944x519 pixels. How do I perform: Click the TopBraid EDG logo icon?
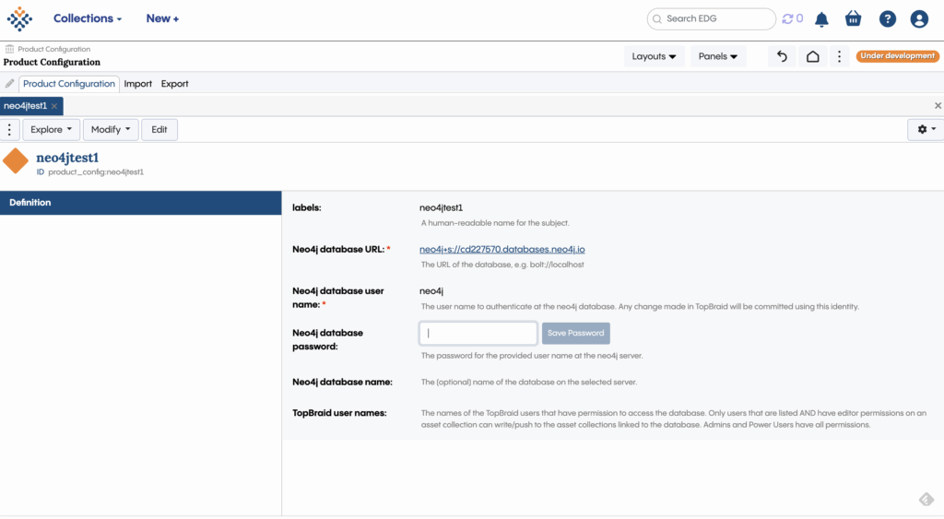[x=19, y=18]
